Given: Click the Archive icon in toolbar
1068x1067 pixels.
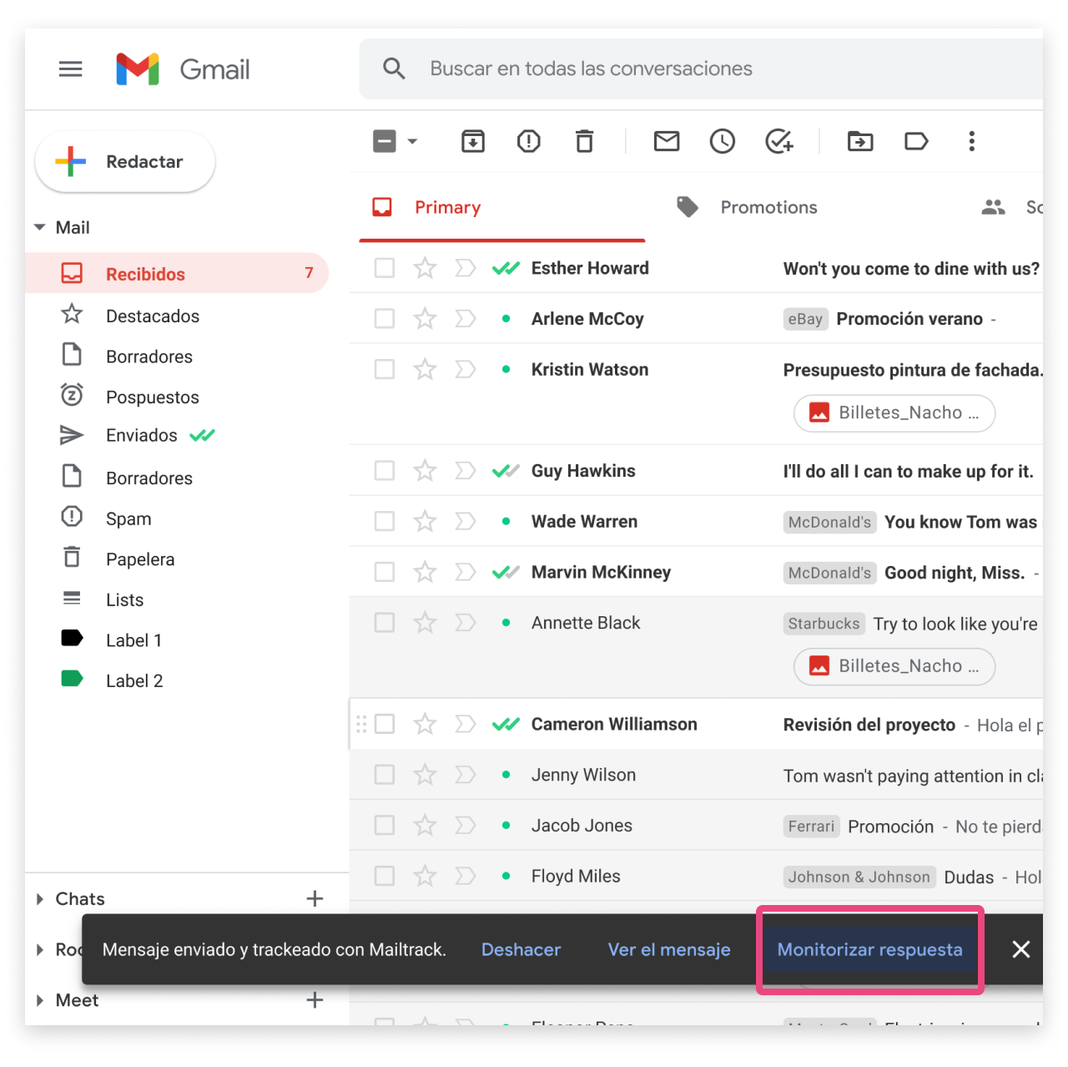Looking at the screenshot, I should coord(472,141).
